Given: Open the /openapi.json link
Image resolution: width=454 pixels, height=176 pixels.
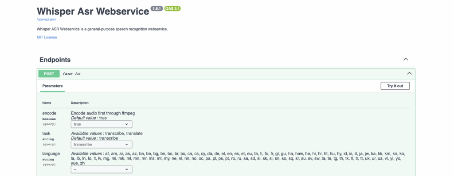Looking at the screenshot, I should pos(46,19).
